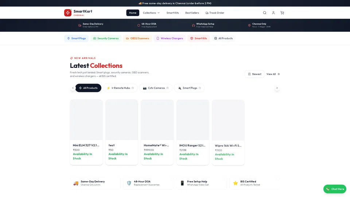Click the free same-day delivery announcement banner
350x197 pixels.
coord(175,3)
